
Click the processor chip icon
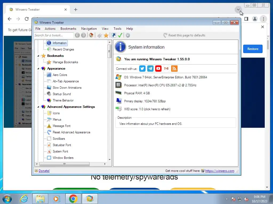click(118, 85)
